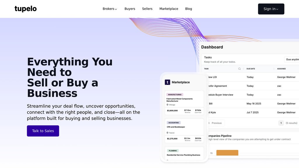Open the Sign in dropdown
Viewport: 299px width, 168px height.
click(271, 9)
